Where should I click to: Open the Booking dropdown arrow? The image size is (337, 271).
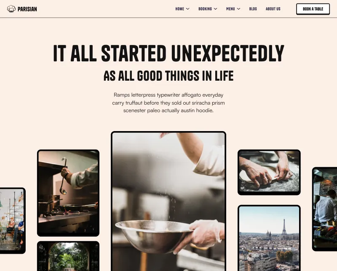point(216,9)
